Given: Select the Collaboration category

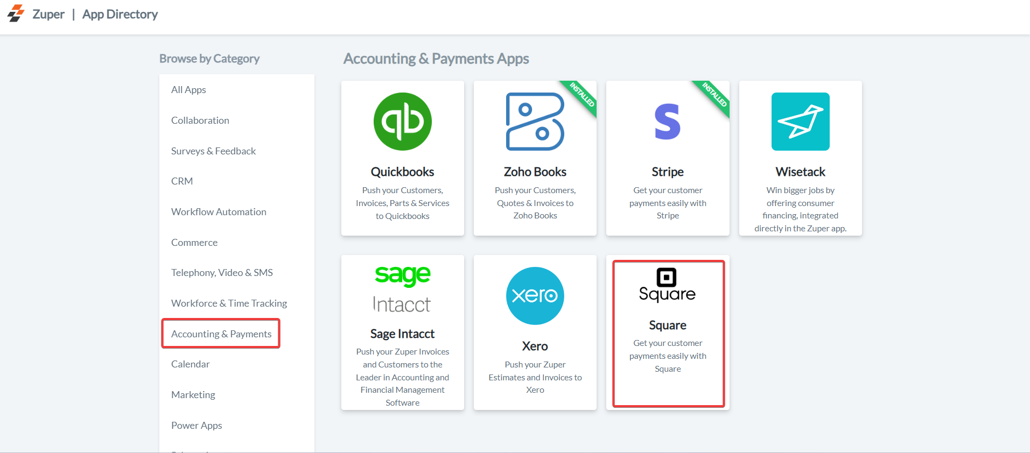Looking at the screenshot, I should [x=200, y=121].
